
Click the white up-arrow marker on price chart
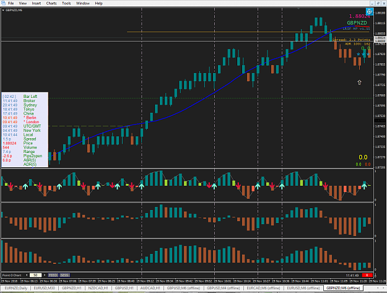pos(359,82)
